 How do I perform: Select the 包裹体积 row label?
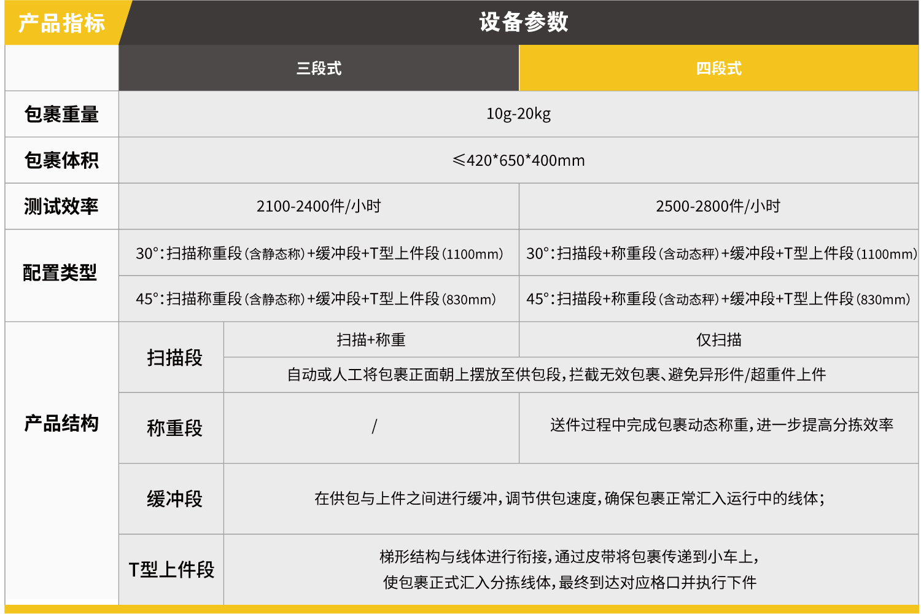[x=61, y=160]
